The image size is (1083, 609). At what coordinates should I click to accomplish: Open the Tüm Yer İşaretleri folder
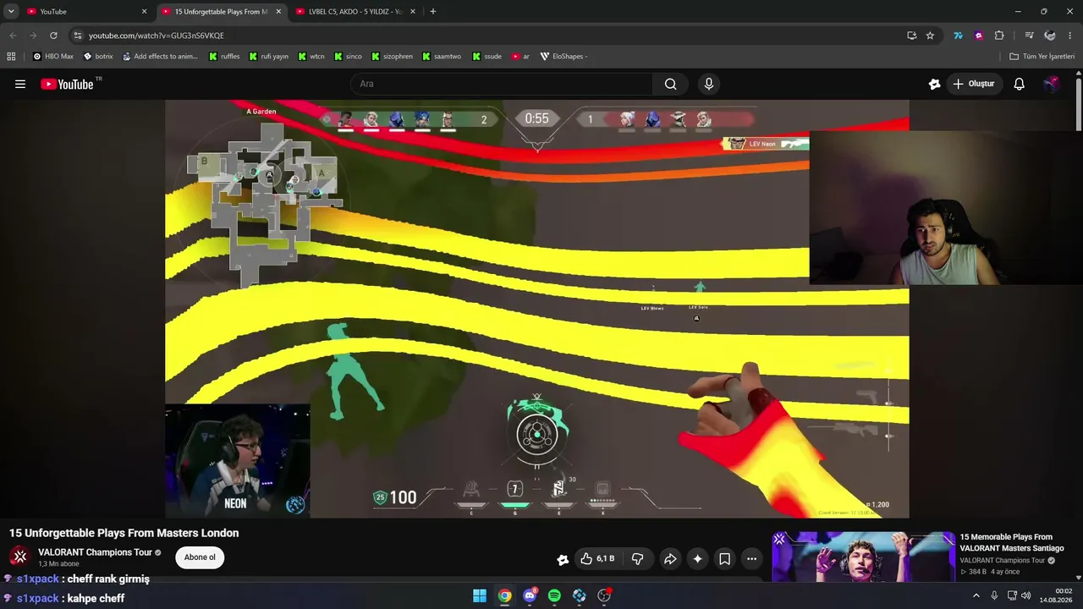point(1042,57)
